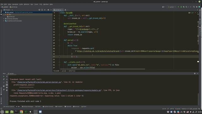The height and width of the screenshot is (114, 202).
Task: Open the user account dropdown
Action: coord(163,7)
